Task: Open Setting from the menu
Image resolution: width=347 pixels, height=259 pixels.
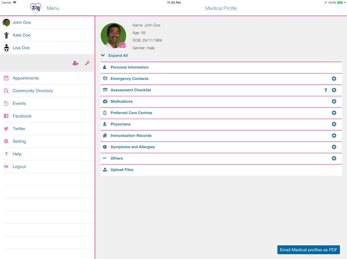Action: tap(47, 141)
